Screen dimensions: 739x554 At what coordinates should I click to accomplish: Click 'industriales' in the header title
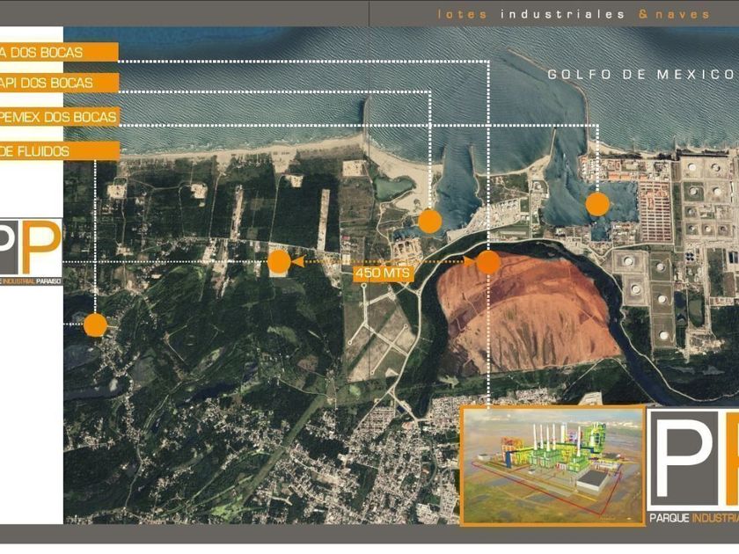(x=562, y=14)
